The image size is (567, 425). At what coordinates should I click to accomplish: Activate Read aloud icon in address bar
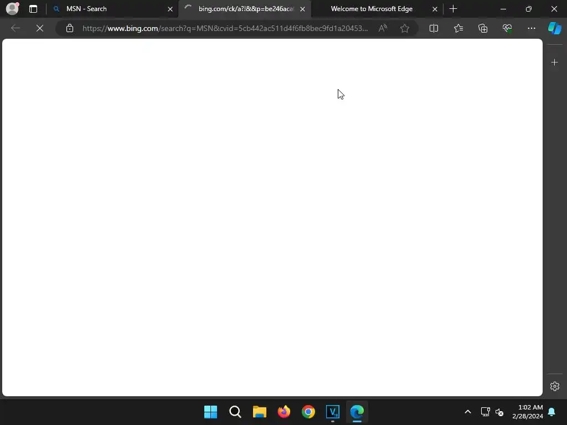click(383, 28)
